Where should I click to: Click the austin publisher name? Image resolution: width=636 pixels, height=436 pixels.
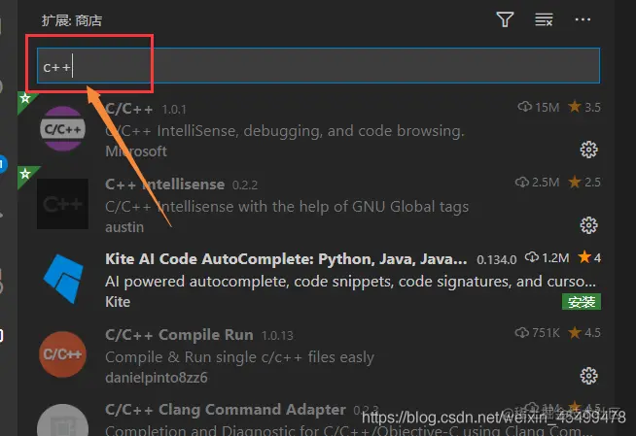coord(124,226)
